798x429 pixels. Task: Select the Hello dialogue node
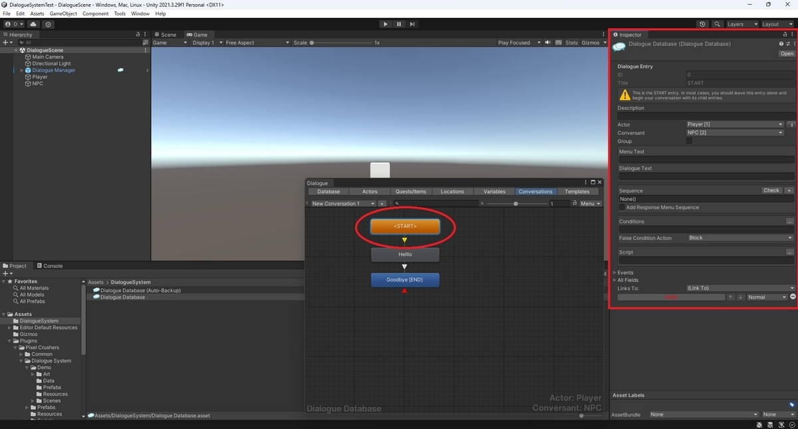coord(405,254)
